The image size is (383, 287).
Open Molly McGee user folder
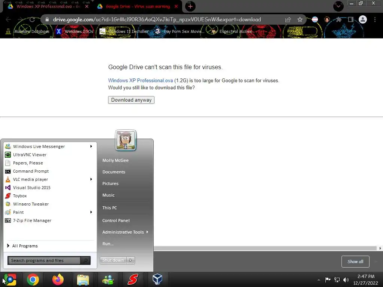coord(116,160)
